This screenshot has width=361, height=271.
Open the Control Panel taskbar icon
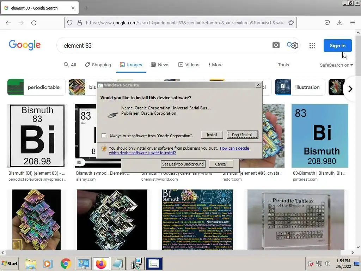[83, 264]
